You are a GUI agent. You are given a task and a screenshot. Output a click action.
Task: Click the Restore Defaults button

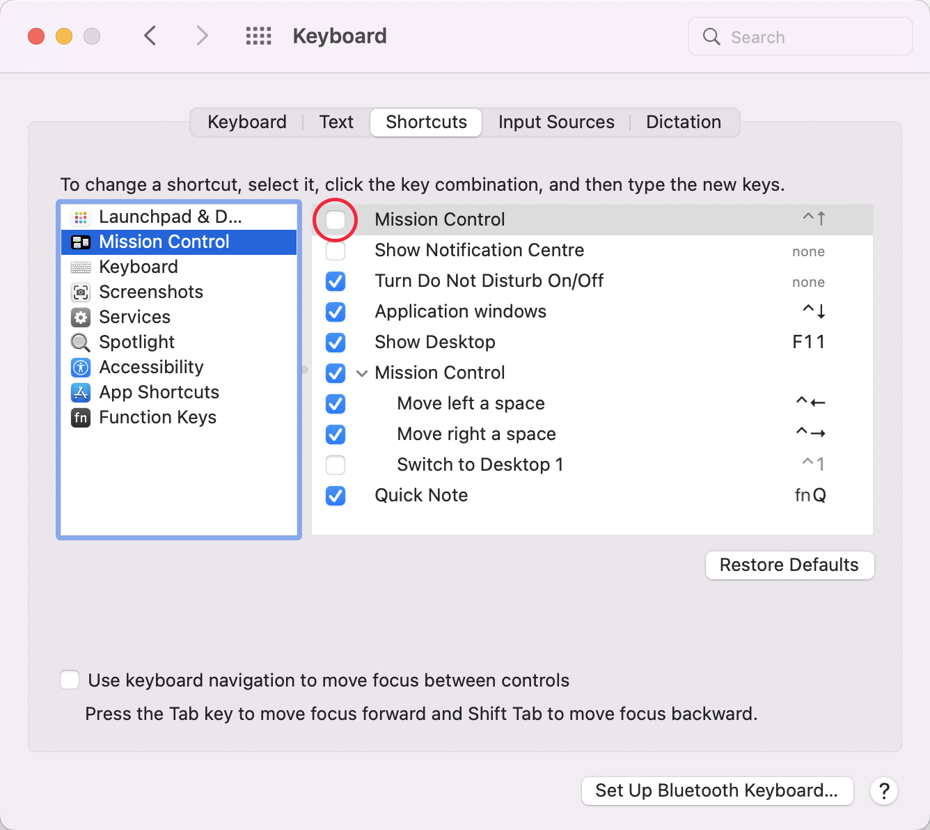click(x=789, y=565)
